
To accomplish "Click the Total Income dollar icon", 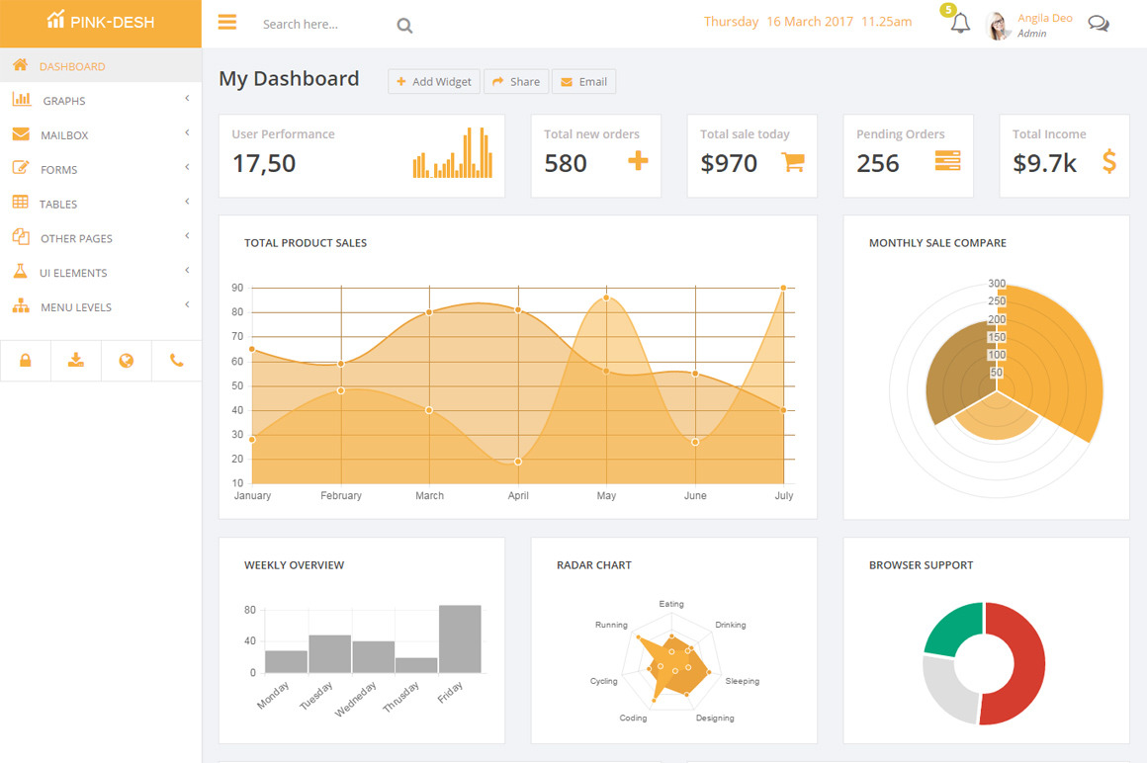I will pyautogui.click(x=1108, y=162).
